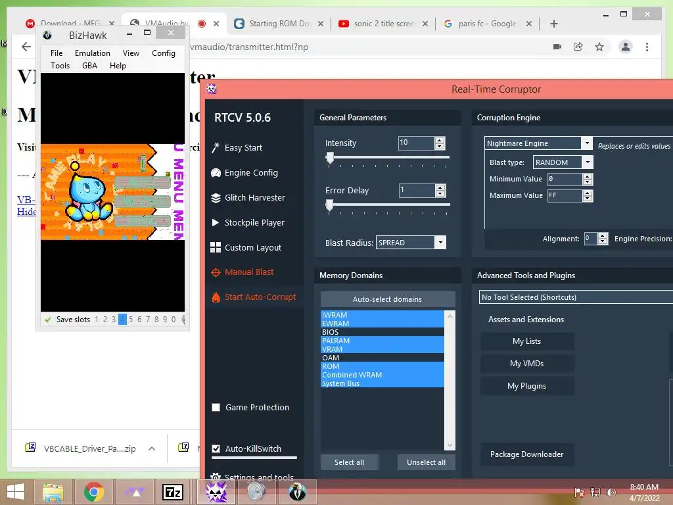Go back with Chrome back arrow
The height and width of the screenshot is (505, 673).
26,47
